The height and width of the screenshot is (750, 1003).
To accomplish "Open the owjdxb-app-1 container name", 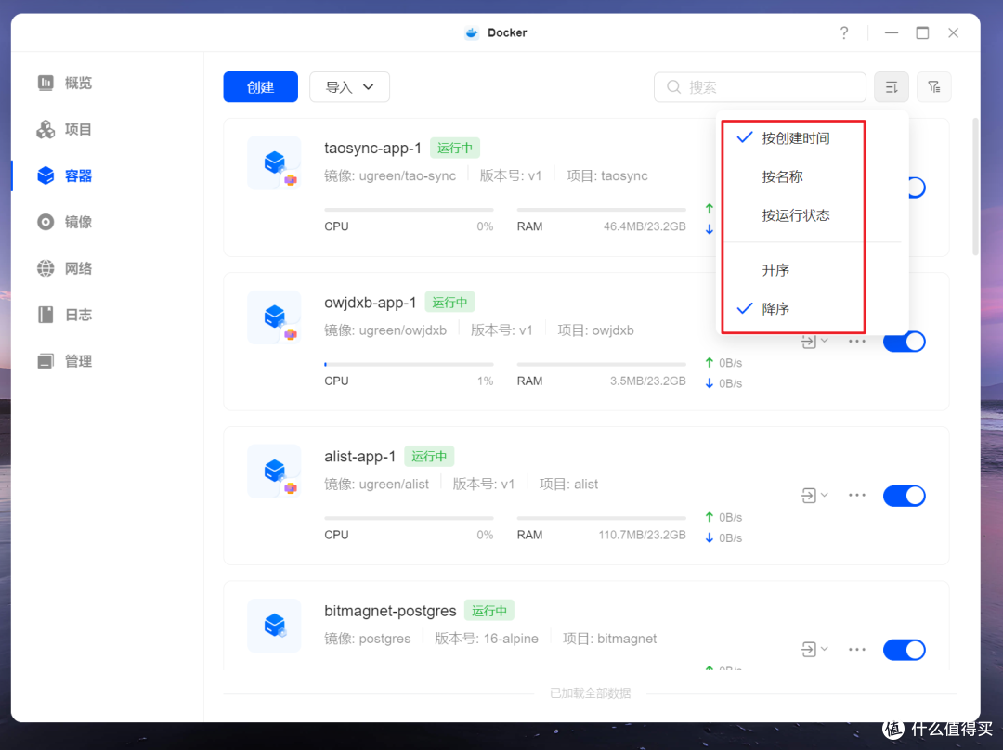I will (x=370, y=303).
